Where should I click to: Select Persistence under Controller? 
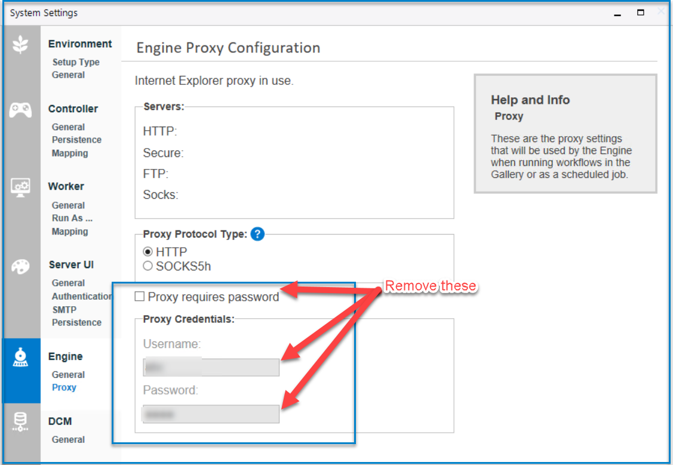[76, 139]
